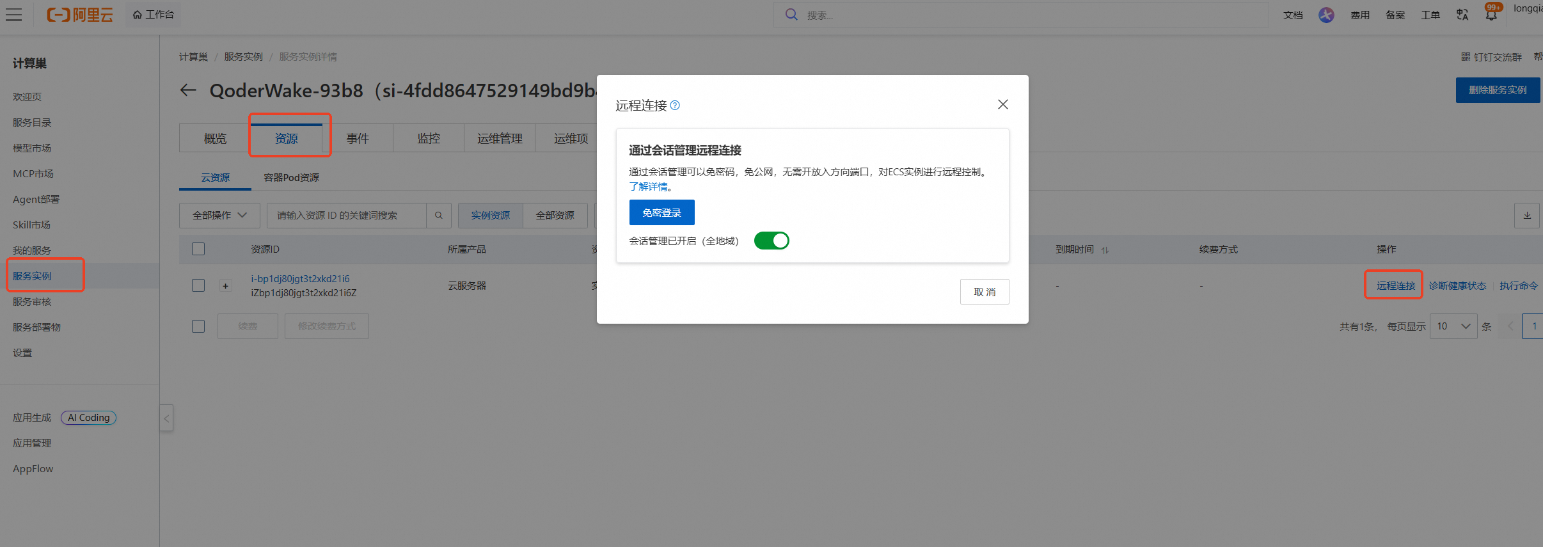Image resolution: width=1543 pixels, height=547 pixels.
Task: Open instance link i-bp1dj80jgt3t2xkd21i6
Action: point(300,279)
